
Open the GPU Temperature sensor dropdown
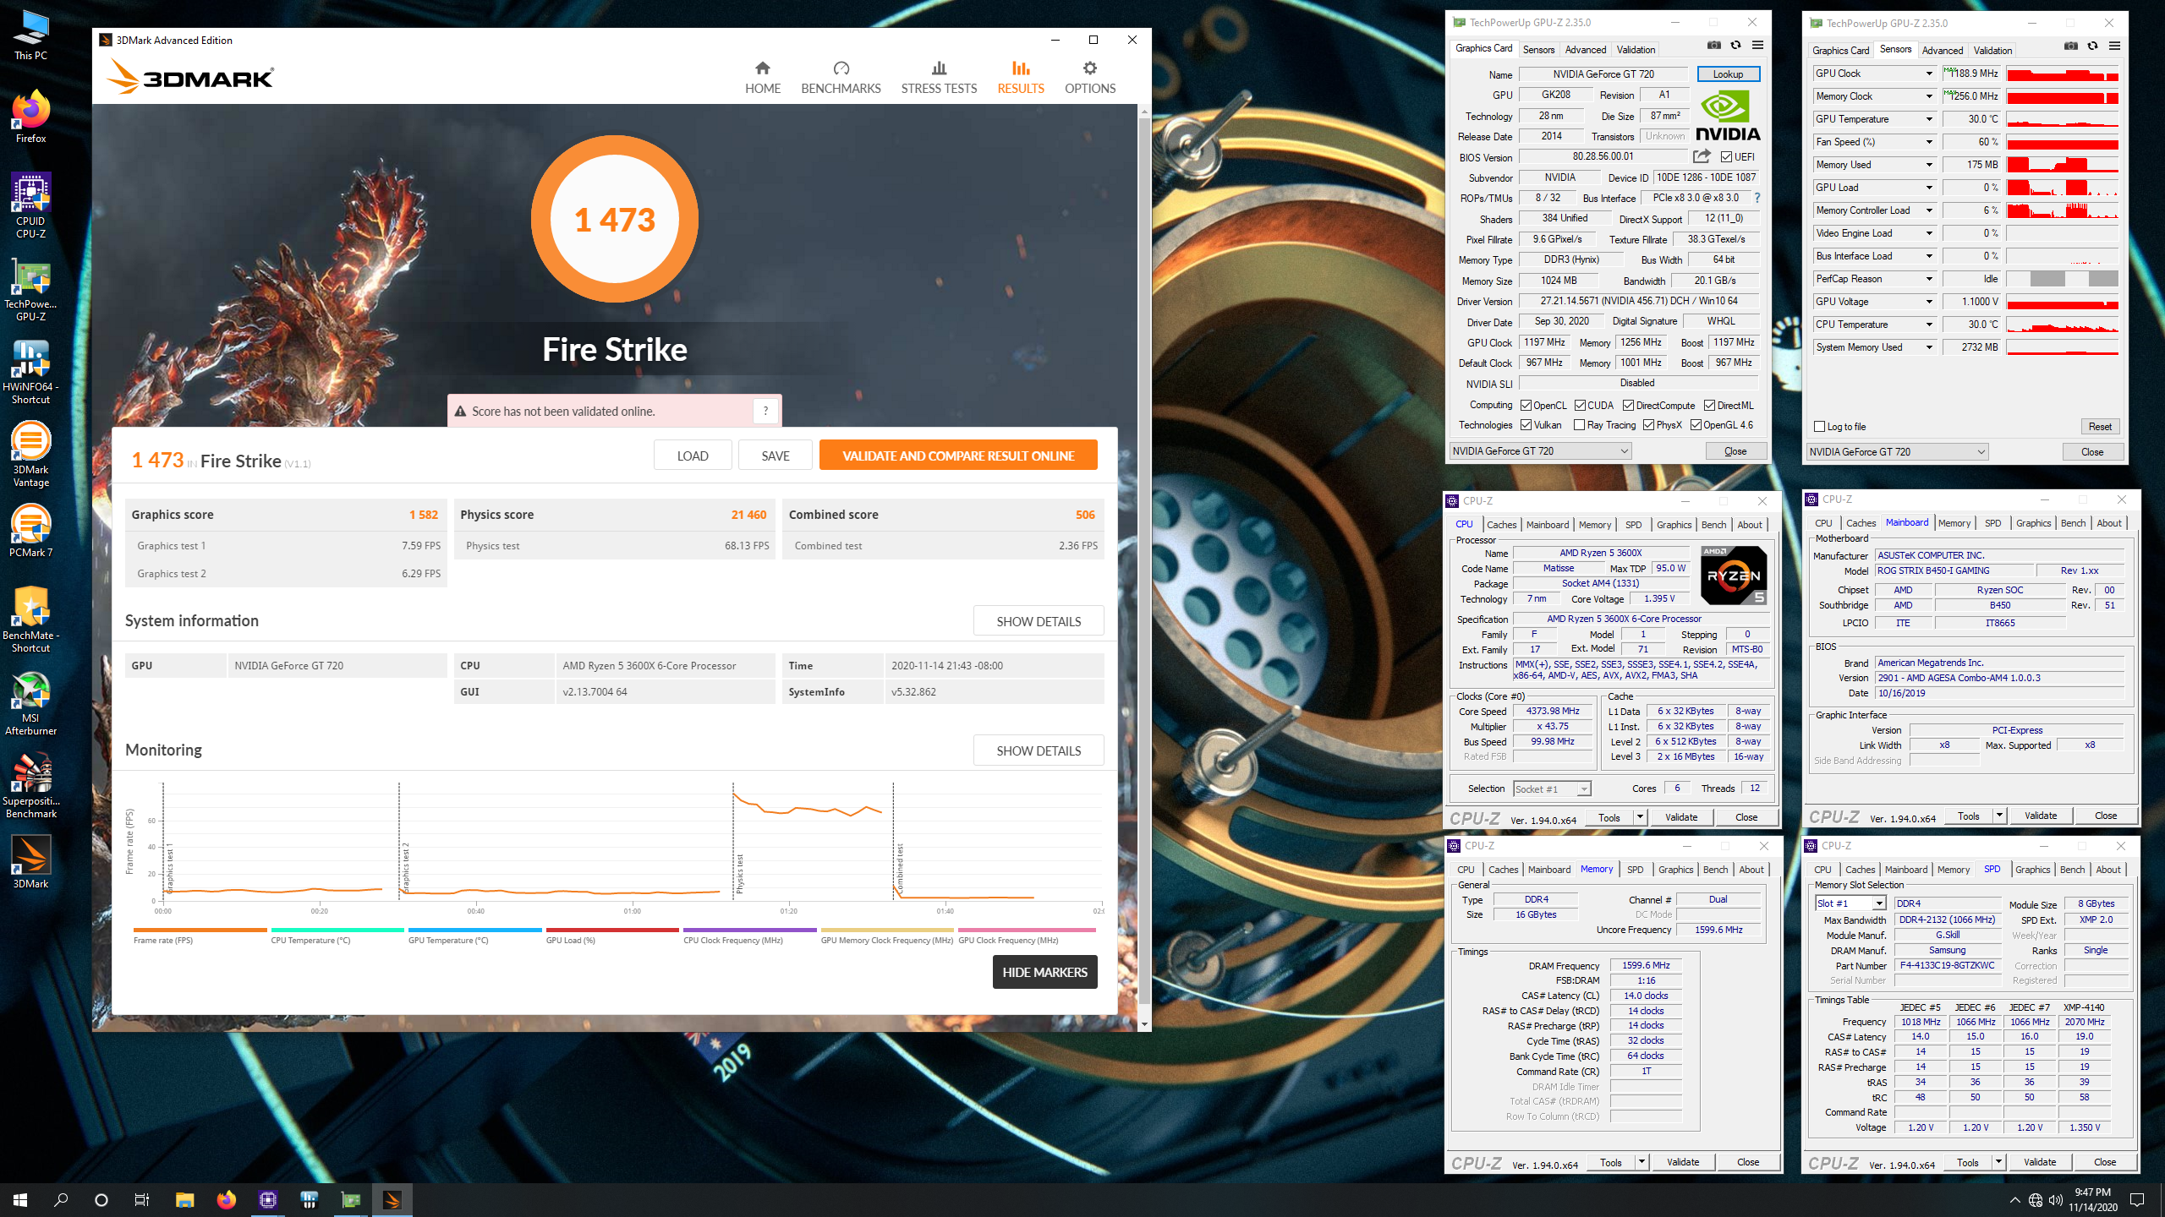point(1929,119)
